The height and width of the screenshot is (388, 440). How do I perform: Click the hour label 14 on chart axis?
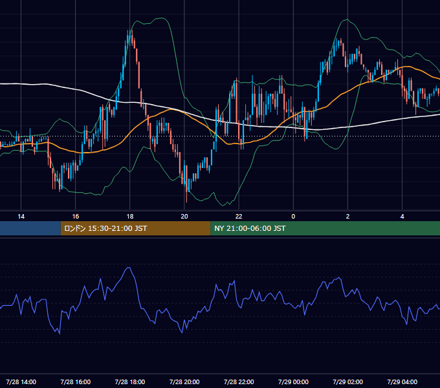pos(21,217)
